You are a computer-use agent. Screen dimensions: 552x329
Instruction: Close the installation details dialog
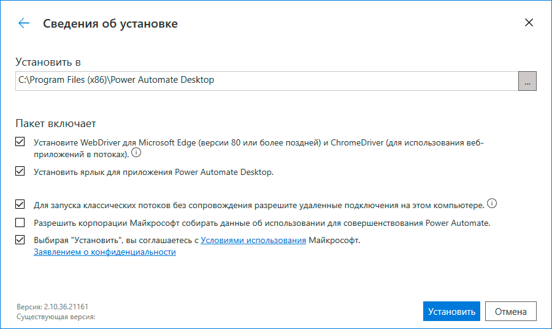[x=529, y=23]
